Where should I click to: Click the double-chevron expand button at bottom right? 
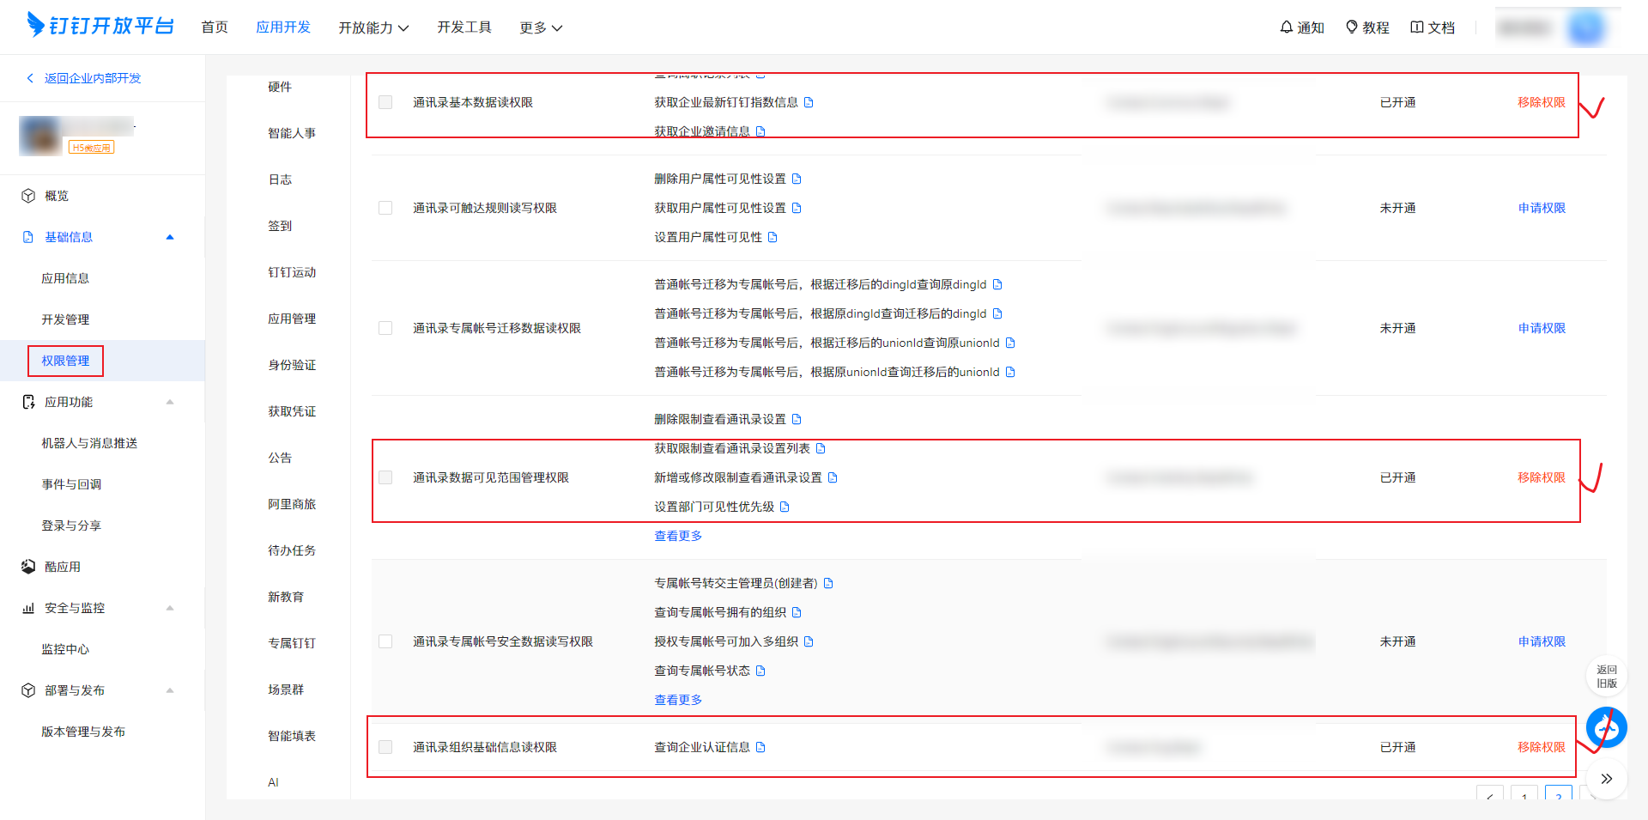1606,779
